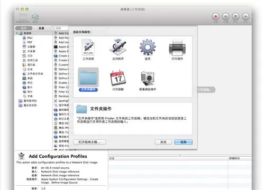Select the 'Apple' action with black icon
Image resolution: width=265 pixels, height=190 pixels.
point(61,46)
